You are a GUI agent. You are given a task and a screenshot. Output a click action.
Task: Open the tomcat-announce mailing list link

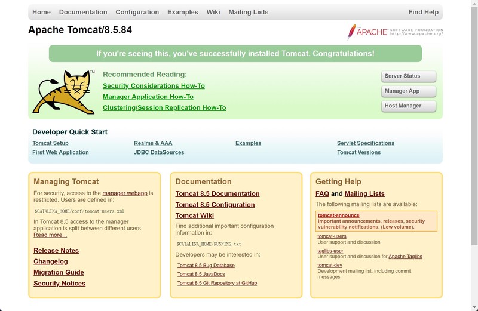[339, 215]
